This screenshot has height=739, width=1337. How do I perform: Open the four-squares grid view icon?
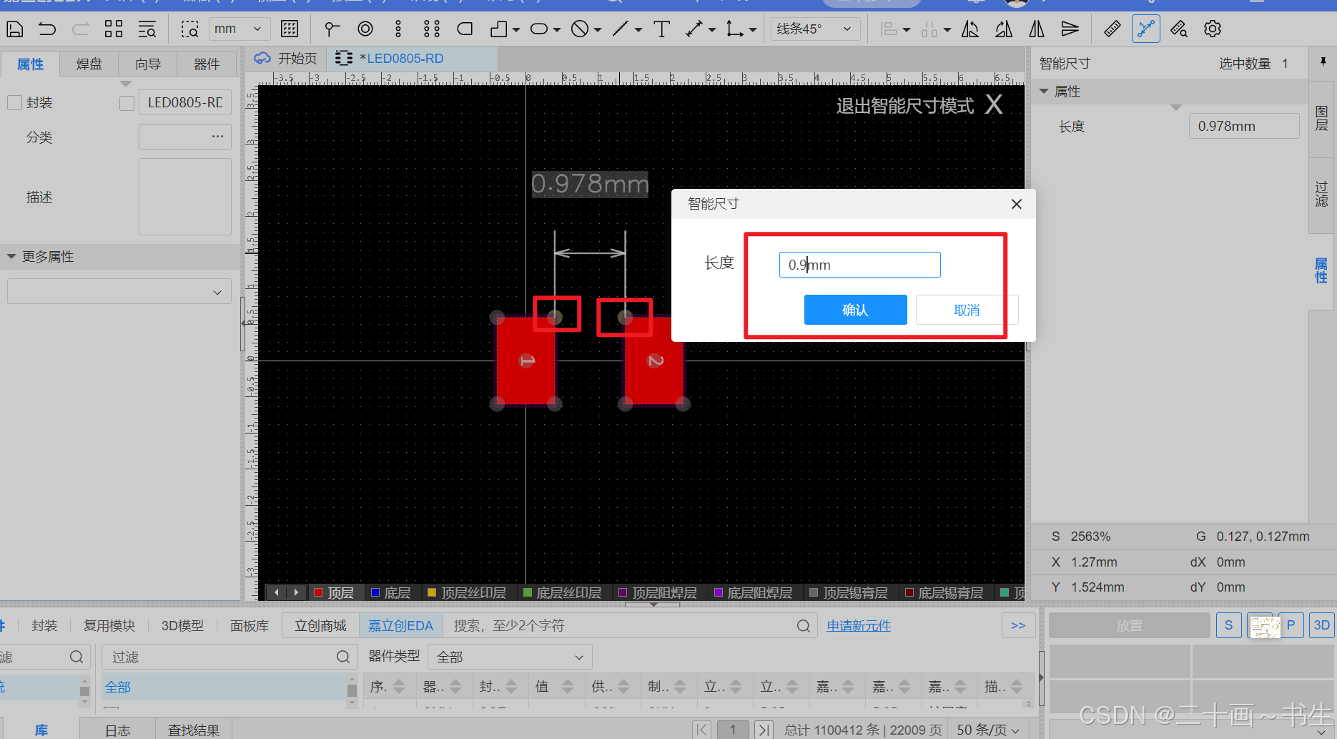pos(114,29)
